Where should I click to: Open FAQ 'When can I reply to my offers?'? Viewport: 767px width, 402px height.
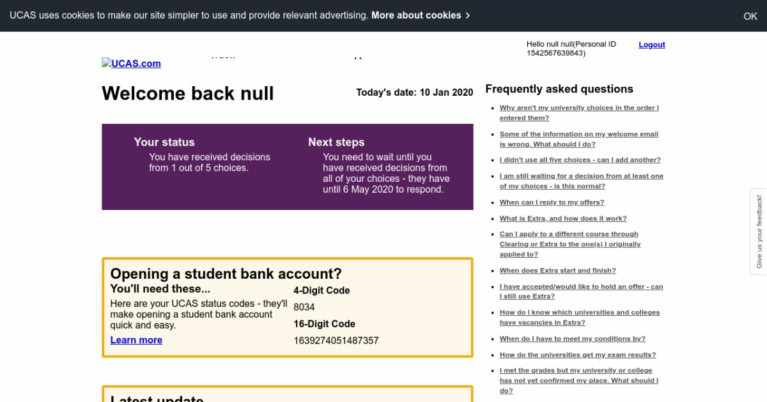[x=552, y=202]
